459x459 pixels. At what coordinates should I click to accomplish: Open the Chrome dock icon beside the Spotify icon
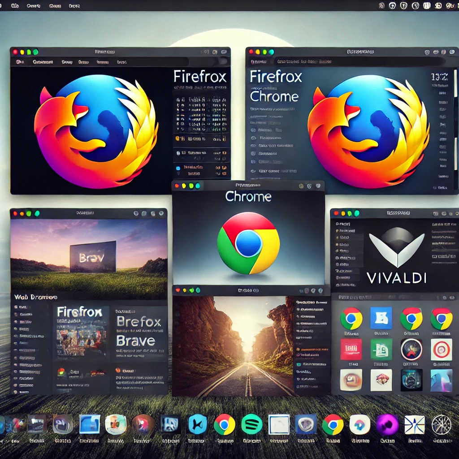click(224, 424)
